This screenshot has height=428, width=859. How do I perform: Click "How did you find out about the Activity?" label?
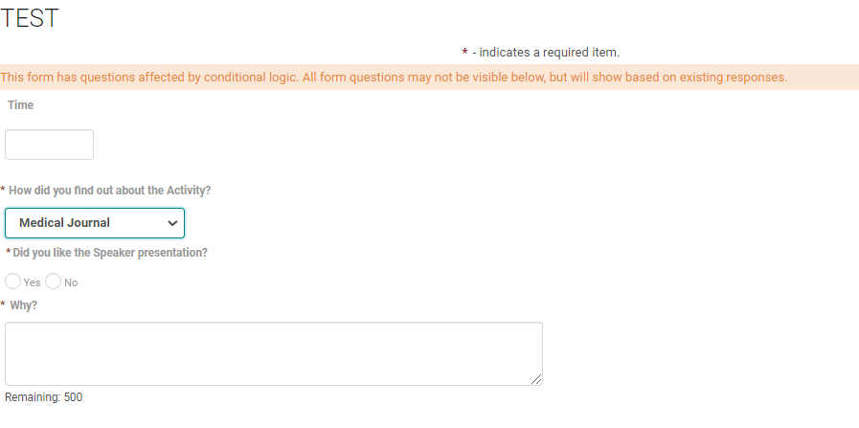click(x=110, y=191)
